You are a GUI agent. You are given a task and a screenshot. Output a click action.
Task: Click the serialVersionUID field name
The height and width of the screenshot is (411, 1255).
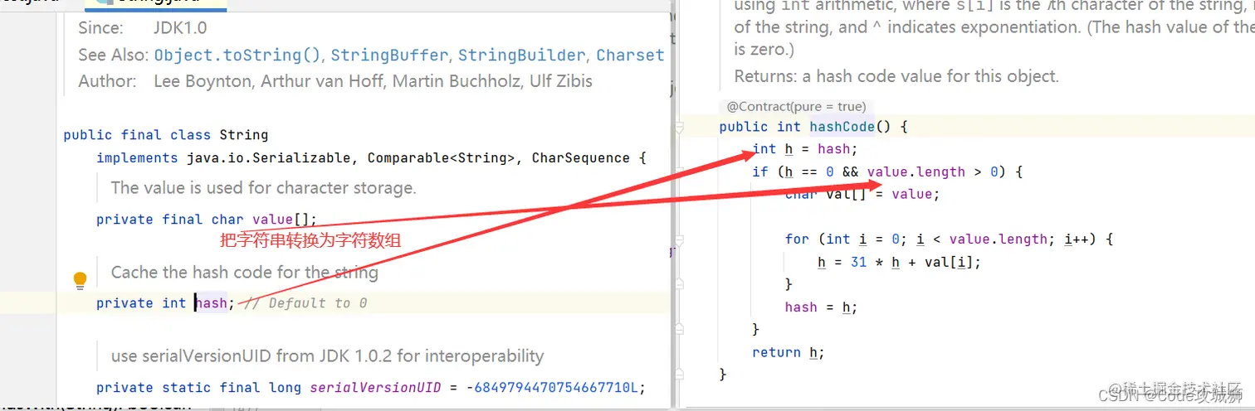point(375,388)
